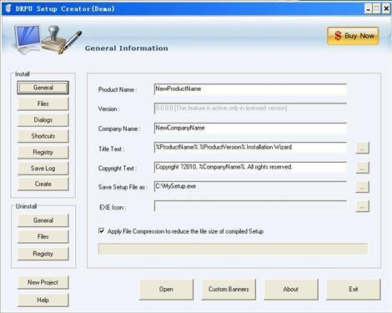This screenshot has height=313, width=392.
Task: Open the Uninstall Files section
Action: pos(43,236)
